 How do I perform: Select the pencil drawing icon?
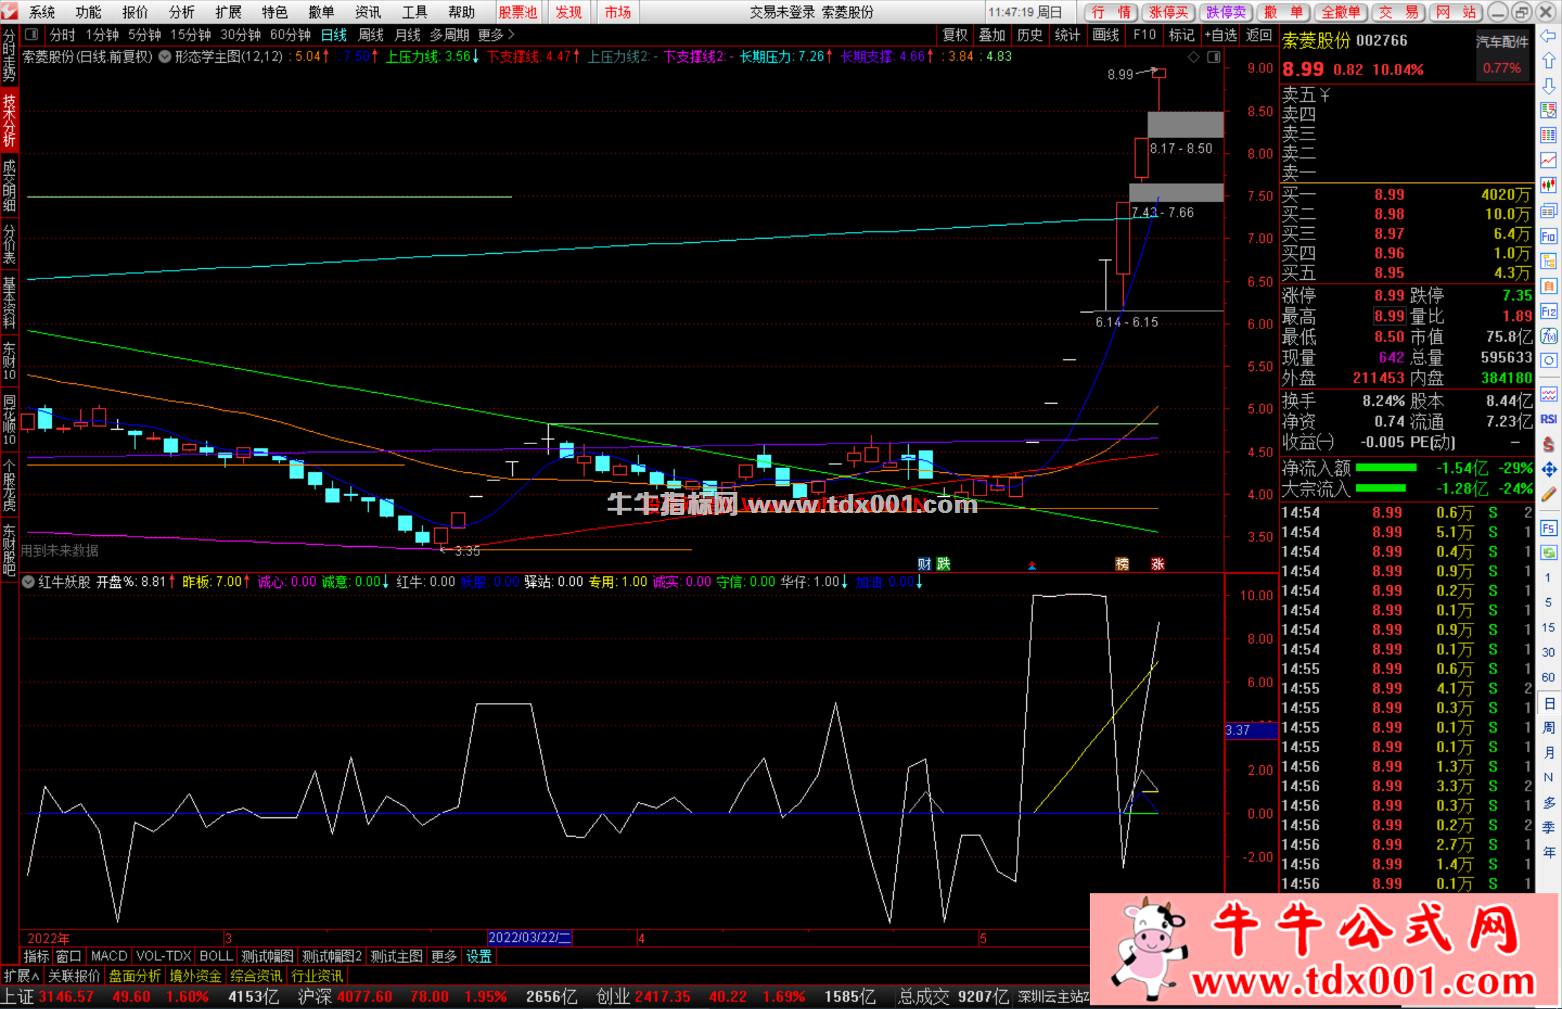(x=1548, y=495)
